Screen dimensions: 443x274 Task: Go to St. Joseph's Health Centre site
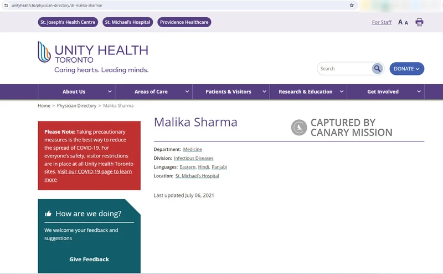point(68,22)
